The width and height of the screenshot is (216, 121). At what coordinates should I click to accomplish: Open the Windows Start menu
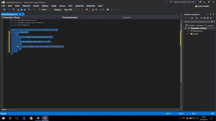[3, 118]
